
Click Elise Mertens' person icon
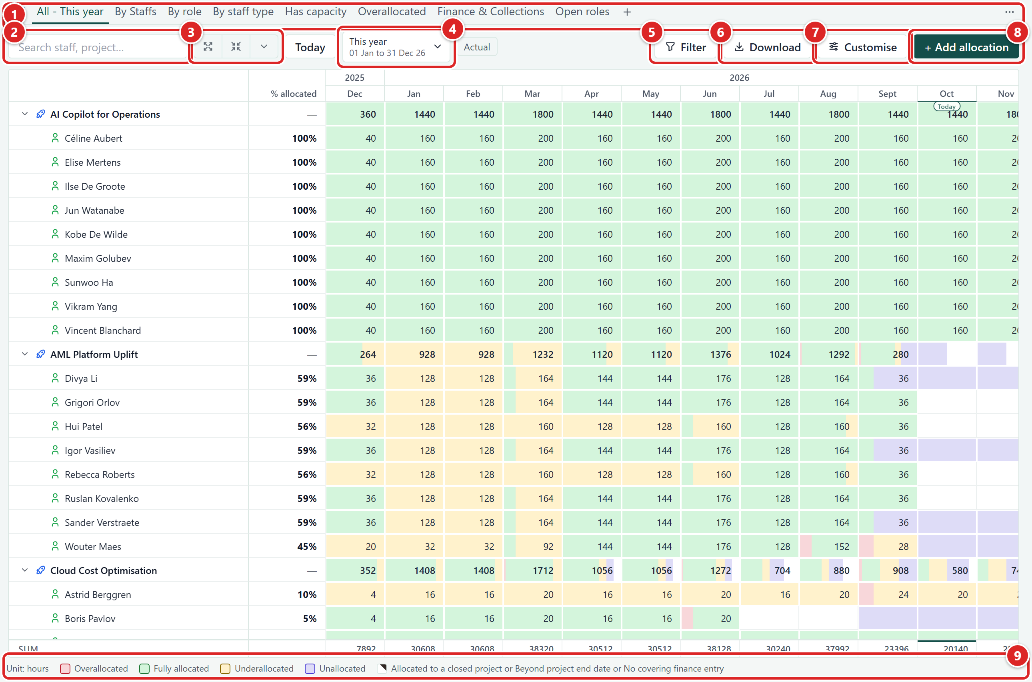pyautogui.click(x=55, y=162)
